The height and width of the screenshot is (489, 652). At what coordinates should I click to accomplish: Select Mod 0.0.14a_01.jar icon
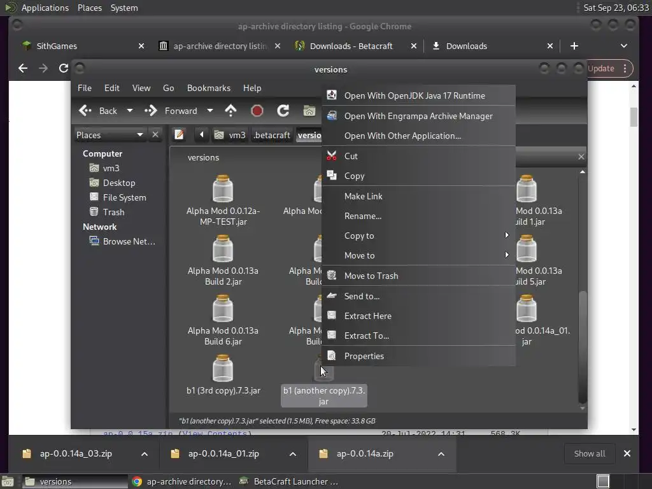[x=527, y=309]
